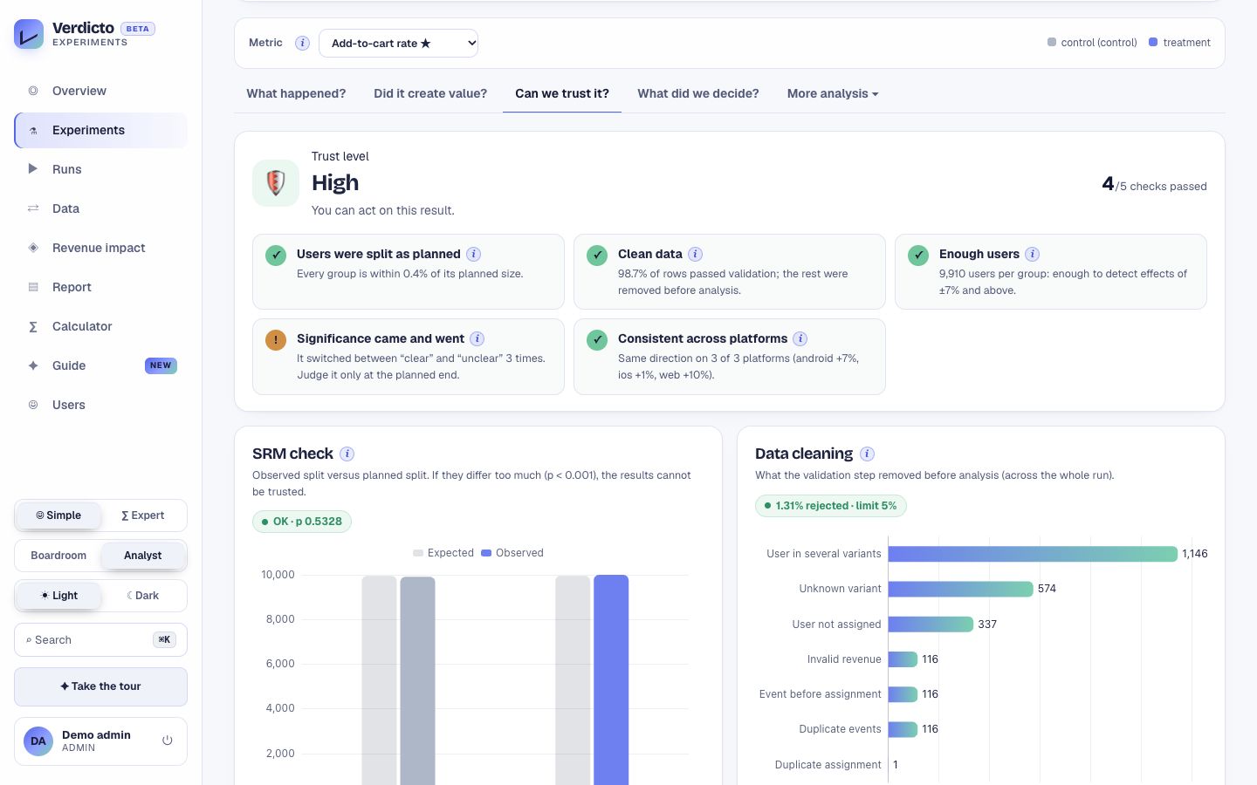Show info for Consistent across platforms
Image resolution: width=1257 pixels, height=785 pixels.
click(x=800, y=338)
